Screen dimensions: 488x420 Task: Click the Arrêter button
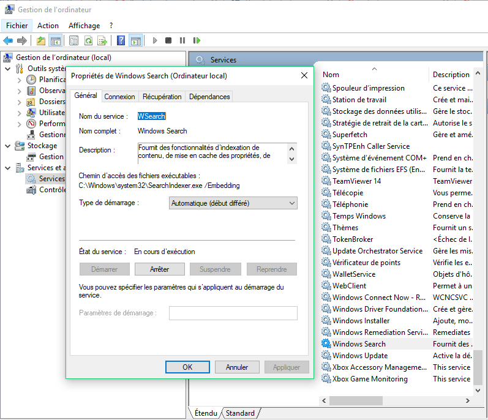[159, 269]
